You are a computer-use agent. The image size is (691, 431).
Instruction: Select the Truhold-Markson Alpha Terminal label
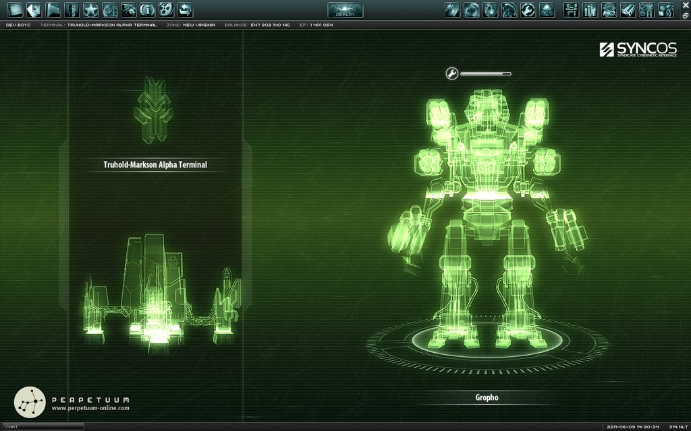tap(155, 164)
